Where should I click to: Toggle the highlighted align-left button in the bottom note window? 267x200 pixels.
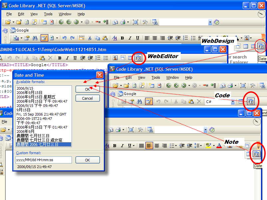149,146
